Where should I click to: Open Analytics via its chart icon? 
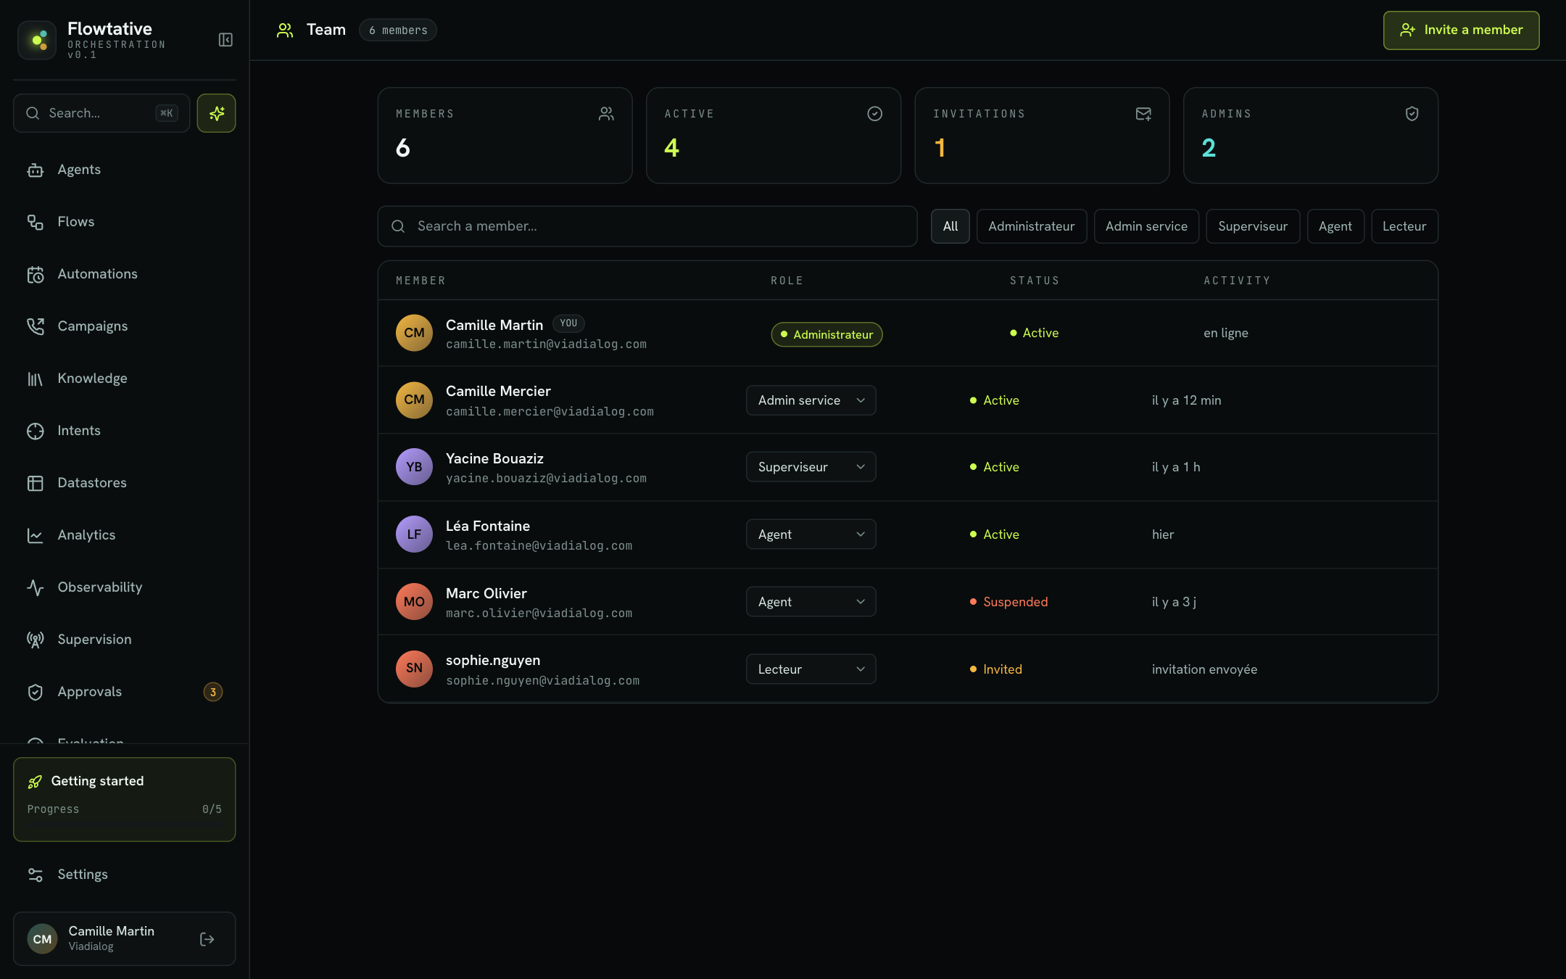click(36, 535)
